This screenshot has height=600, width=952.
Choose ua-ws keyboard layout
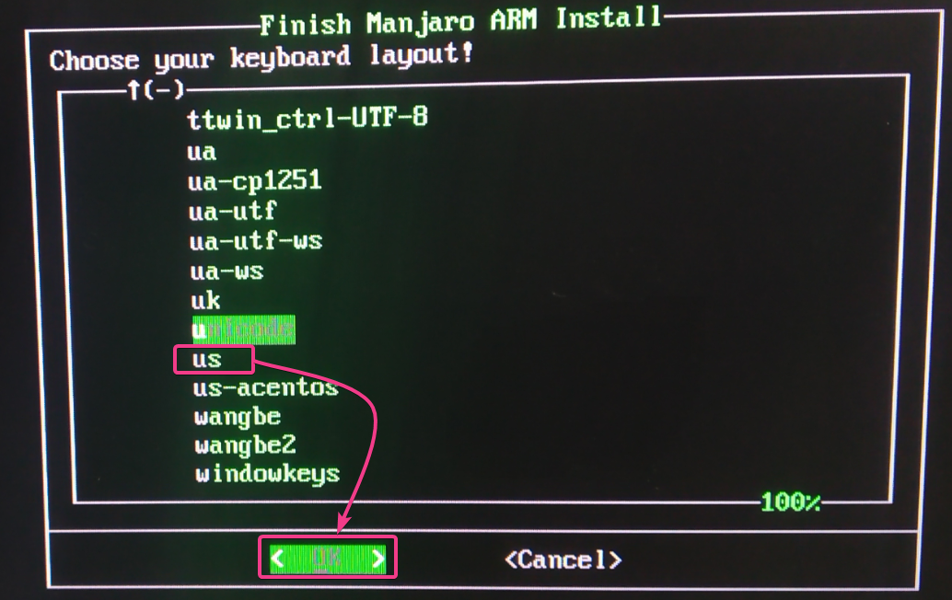[226, 271]
